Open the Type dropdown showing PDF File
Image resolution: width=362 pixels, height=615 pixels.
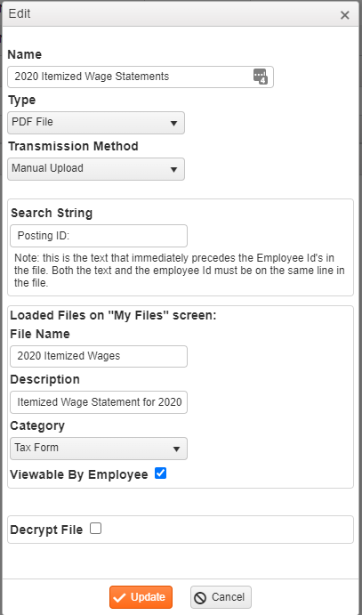[96, 123]
